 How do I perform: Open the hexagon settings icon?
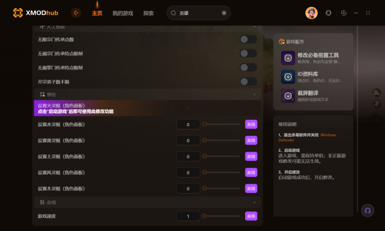(344, 13)
